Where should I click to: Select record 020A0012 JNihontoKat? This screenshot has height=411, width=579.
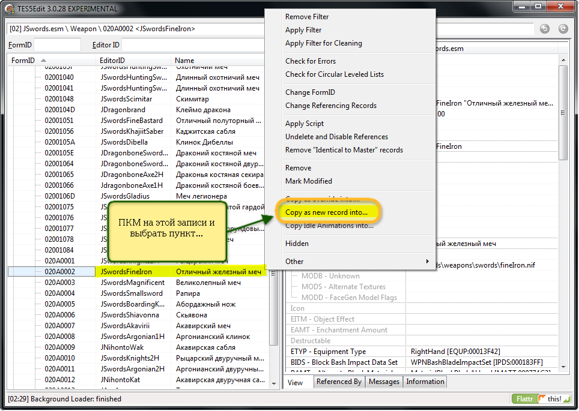coord(139,380)
